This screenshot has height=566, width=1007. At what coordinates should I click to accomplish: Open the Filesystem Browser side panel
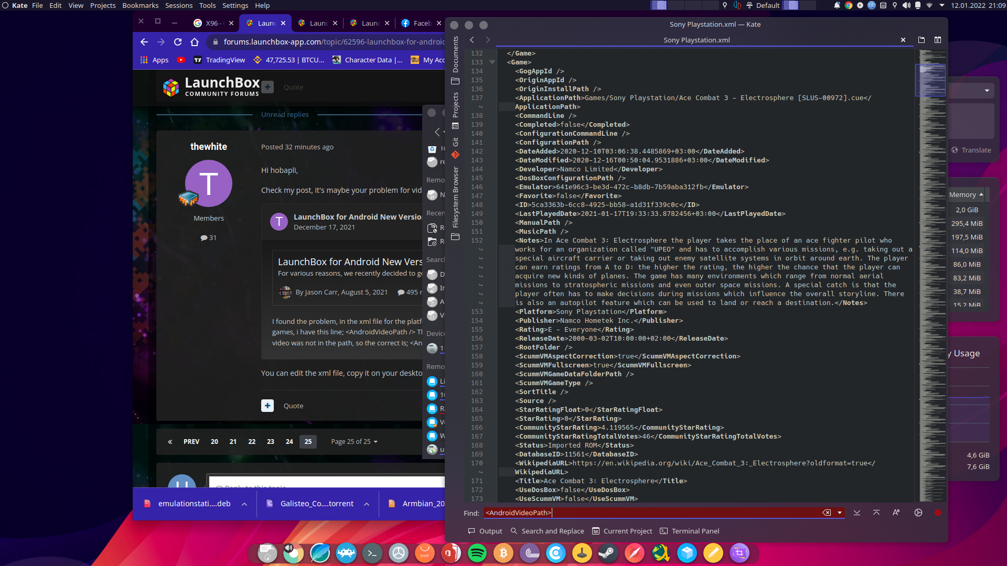tap(455, 203)
